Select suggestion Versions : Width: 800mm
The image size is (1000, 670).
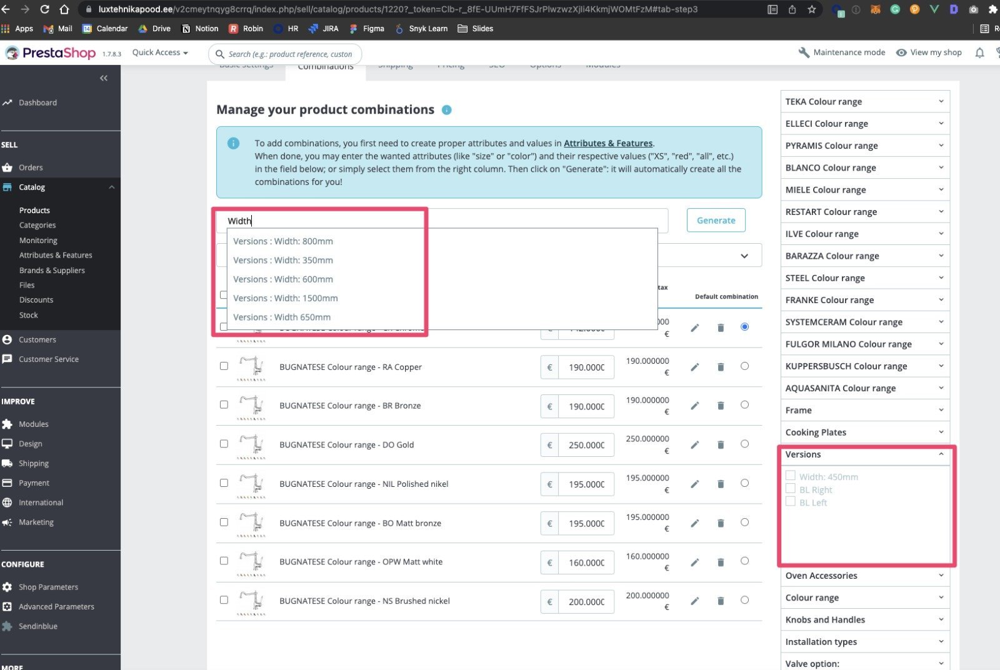pos(283,241)
